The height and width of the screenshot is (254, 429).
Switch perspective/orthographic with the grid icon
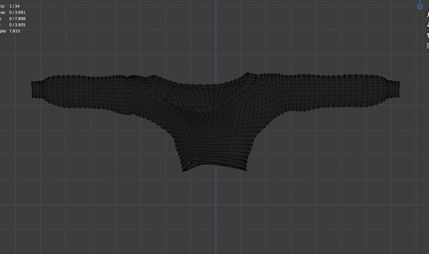coord(428,45)
